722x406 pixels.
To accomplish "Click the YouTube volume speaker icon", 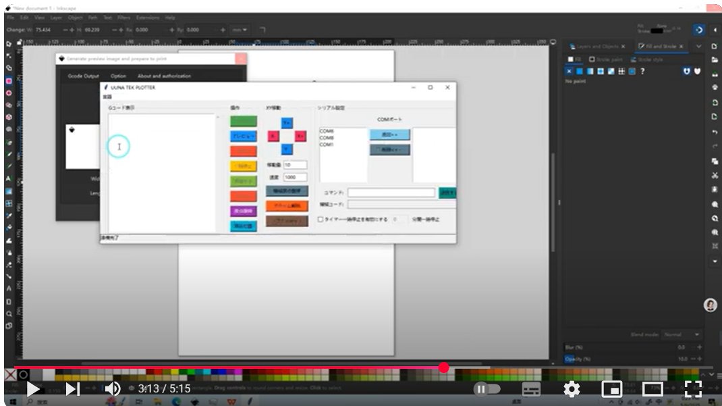I will [x=113, y=389].
